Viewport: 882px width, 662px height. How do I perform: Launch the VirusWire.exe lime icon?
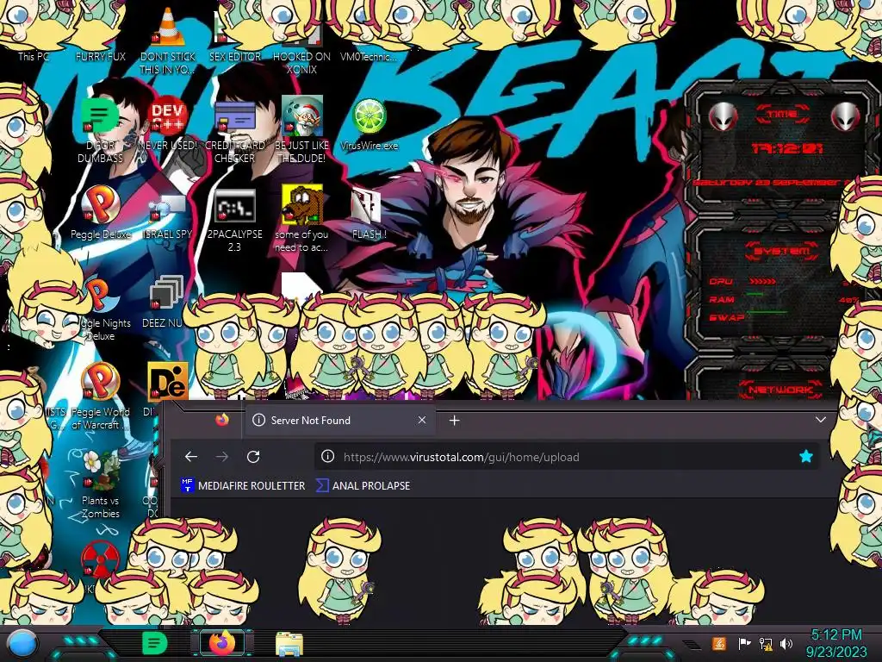coord(369,124)
